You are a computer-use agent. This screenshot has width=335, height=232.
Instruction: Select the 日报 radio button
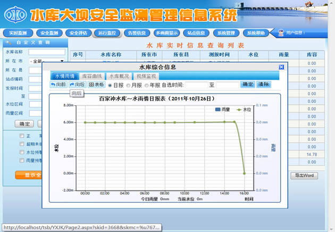[110, 85]
